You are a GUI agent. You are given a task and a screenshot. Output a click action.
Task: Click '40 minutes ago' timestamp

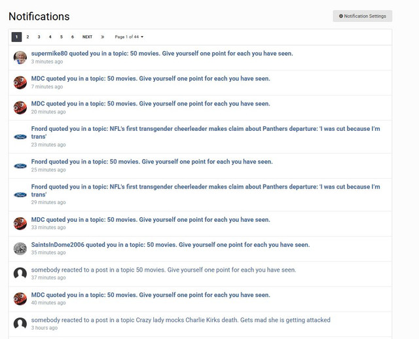[48, 303]
